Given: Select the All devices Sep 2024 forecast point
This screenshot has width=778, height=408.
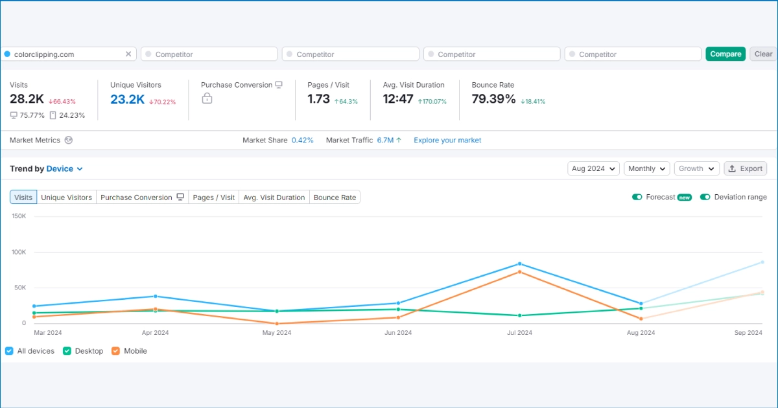Looking at the screenshot, I should coord(762,262).
